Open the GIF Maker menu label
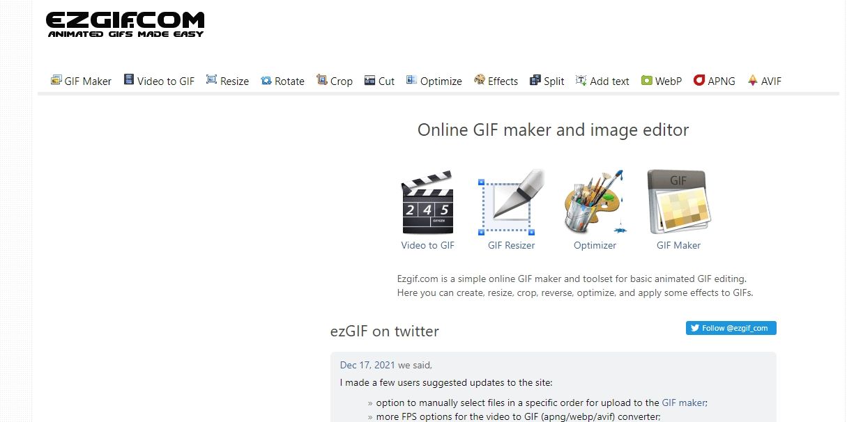 88,81
